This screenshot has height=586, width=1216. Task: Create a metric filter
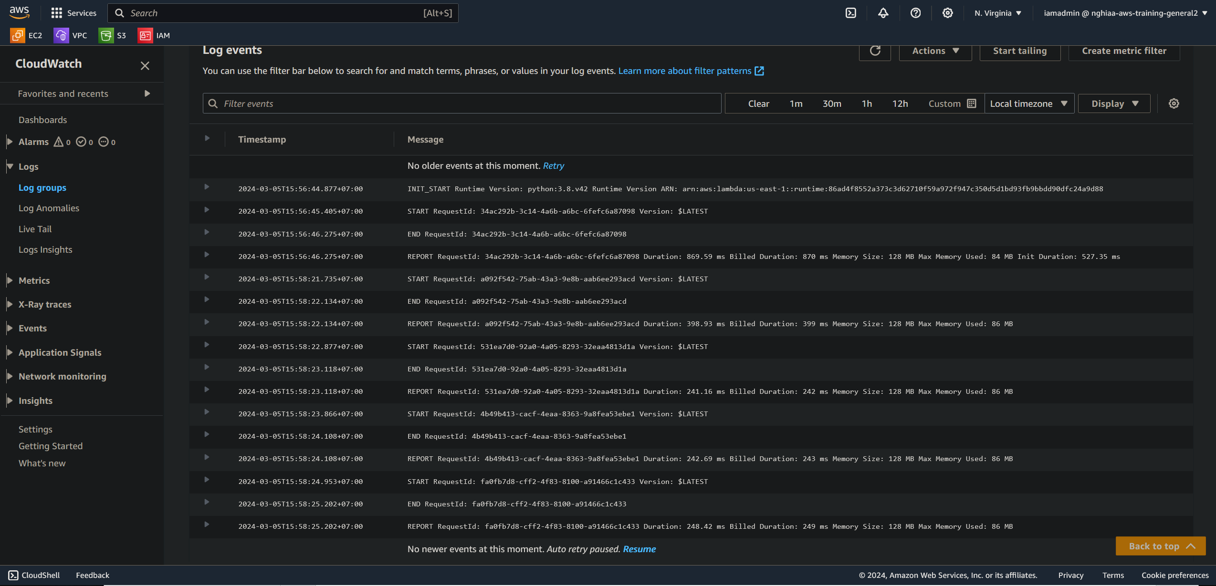point(1124,51)
